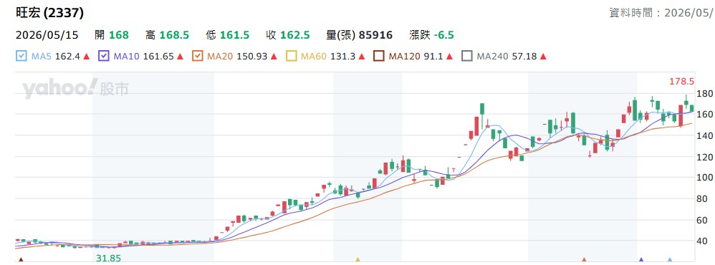Click the purple triangle marker on timeline

pos(641,260)
